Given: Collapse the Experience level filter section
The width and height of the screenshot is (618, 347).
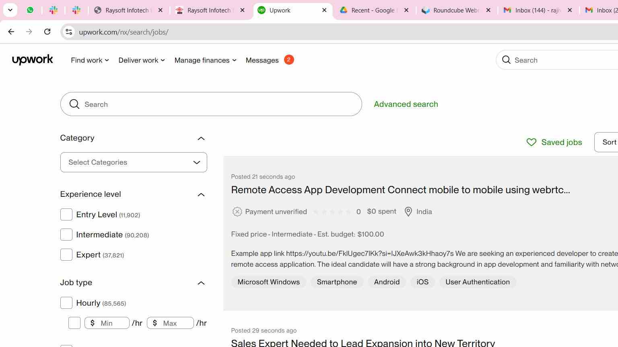Looking at the screenshot, I should click(x=201, y=195).
